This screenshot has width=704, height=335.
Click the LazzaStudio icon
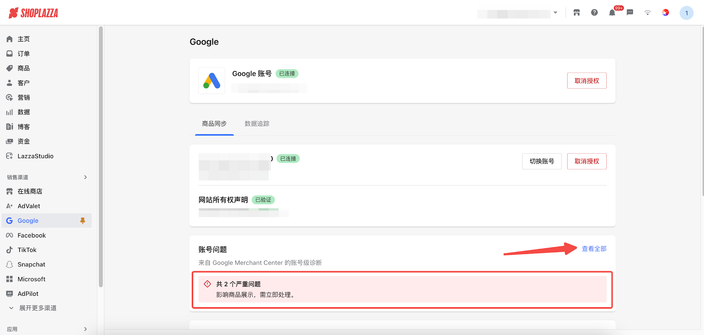point(10,156)
